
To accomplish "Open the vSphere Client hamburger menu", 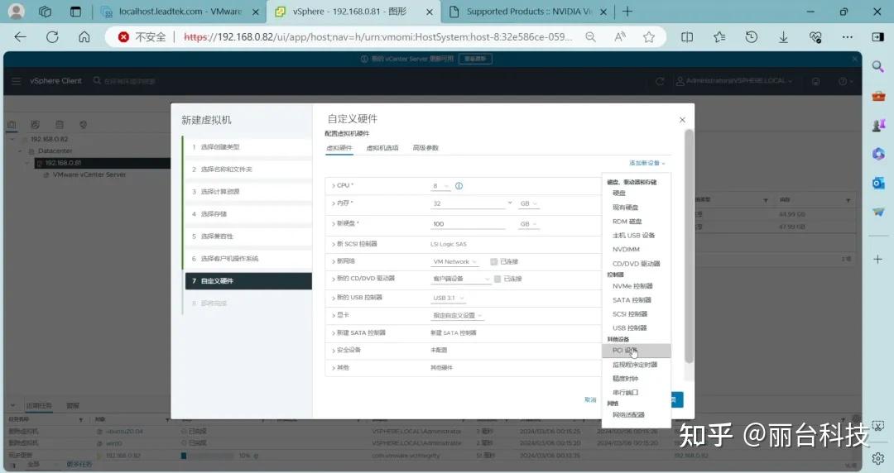I will (x=16, y=81).
